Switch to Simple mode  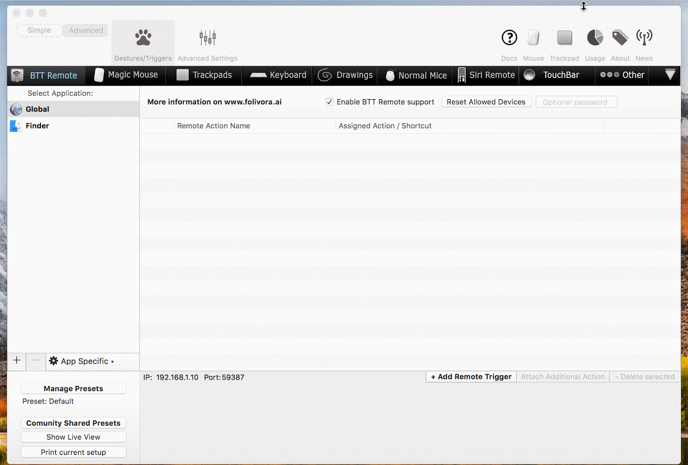tap(39, 30)
